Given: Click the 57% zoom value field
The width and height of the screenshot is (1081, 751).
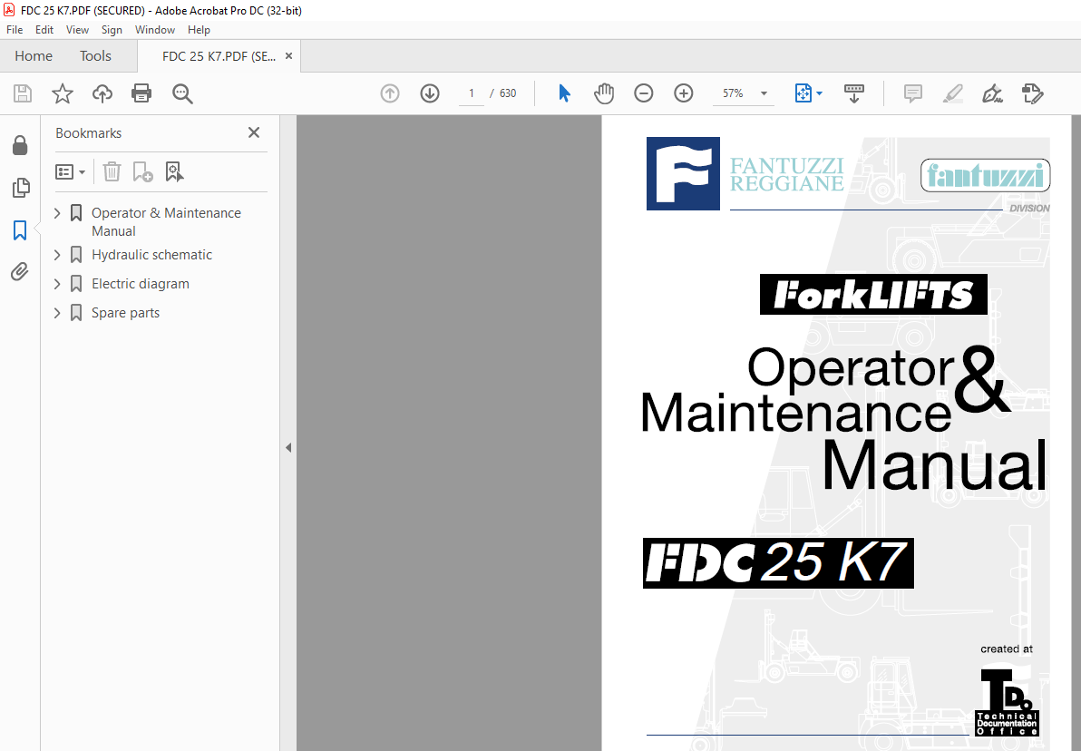Looking at the screenshot, I should pos(733,93).
